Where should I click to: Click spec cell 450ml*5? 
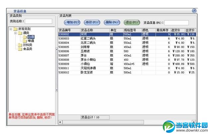[x=129, y=64]
